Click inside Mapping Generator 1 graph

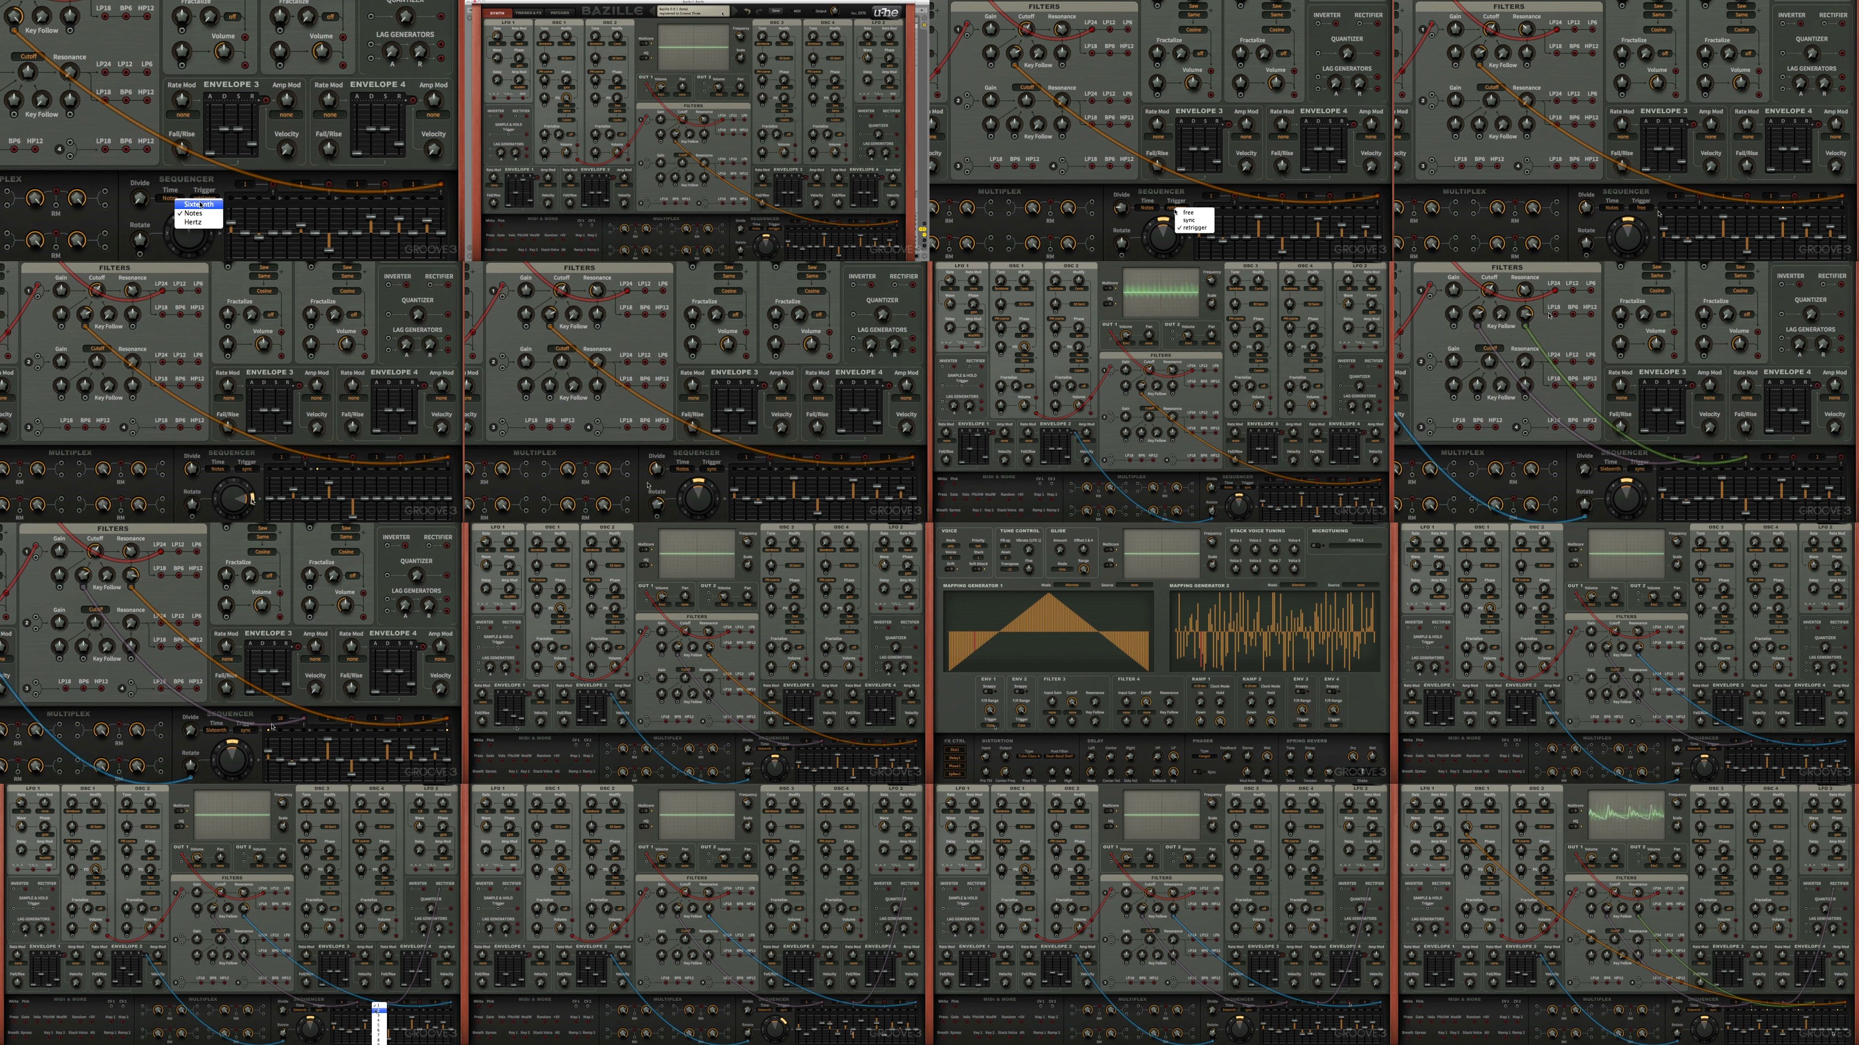click(1049, 632)
